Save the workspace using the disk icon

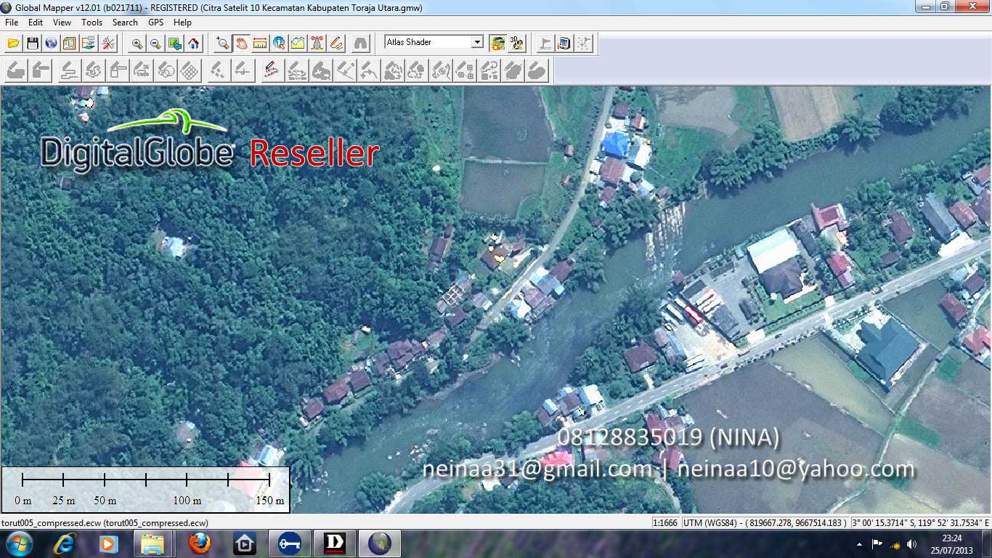coord(32,43)
